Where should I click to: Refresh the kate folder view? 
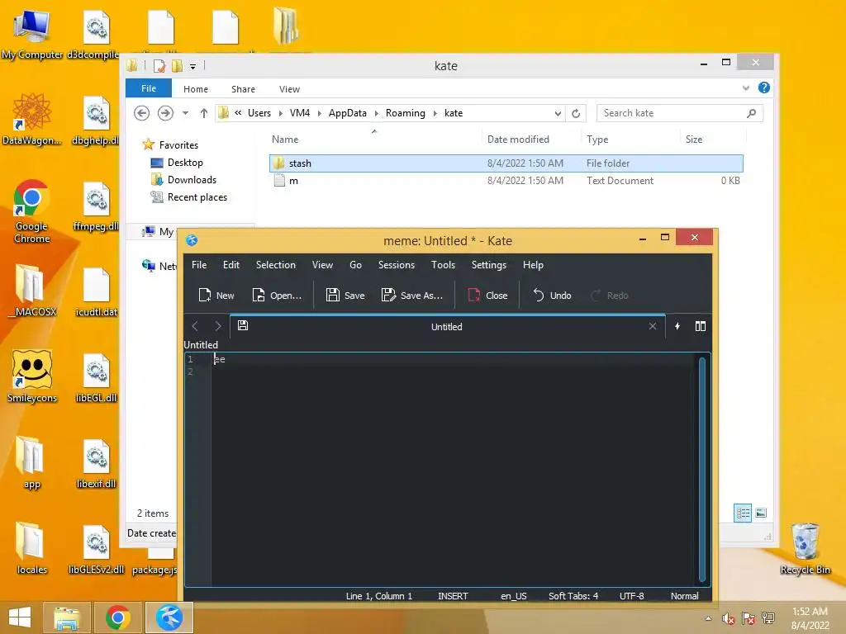pos(576,113)
